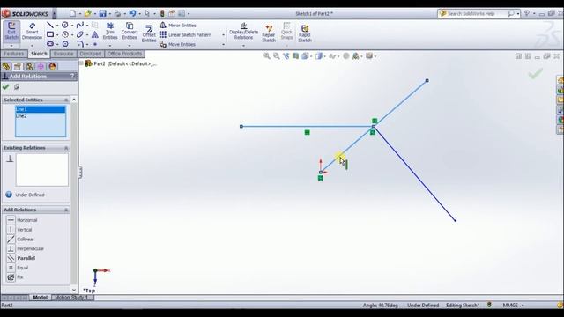Select the Spline tool
564x317 pixels.
pos(80,25)
